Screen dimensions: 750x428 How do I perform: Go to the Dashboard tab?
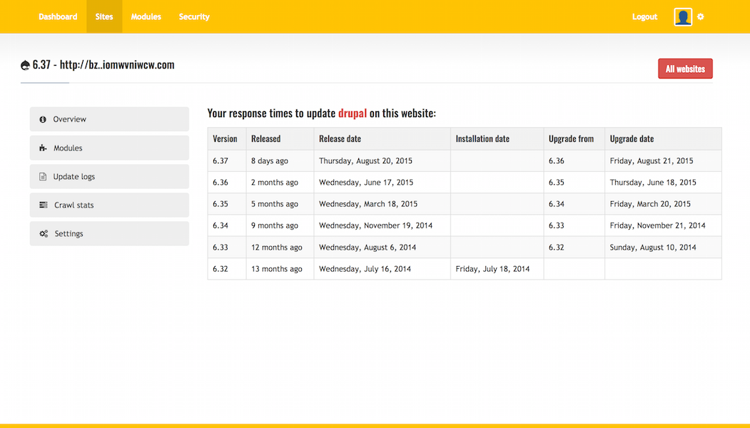pos(58,16)
